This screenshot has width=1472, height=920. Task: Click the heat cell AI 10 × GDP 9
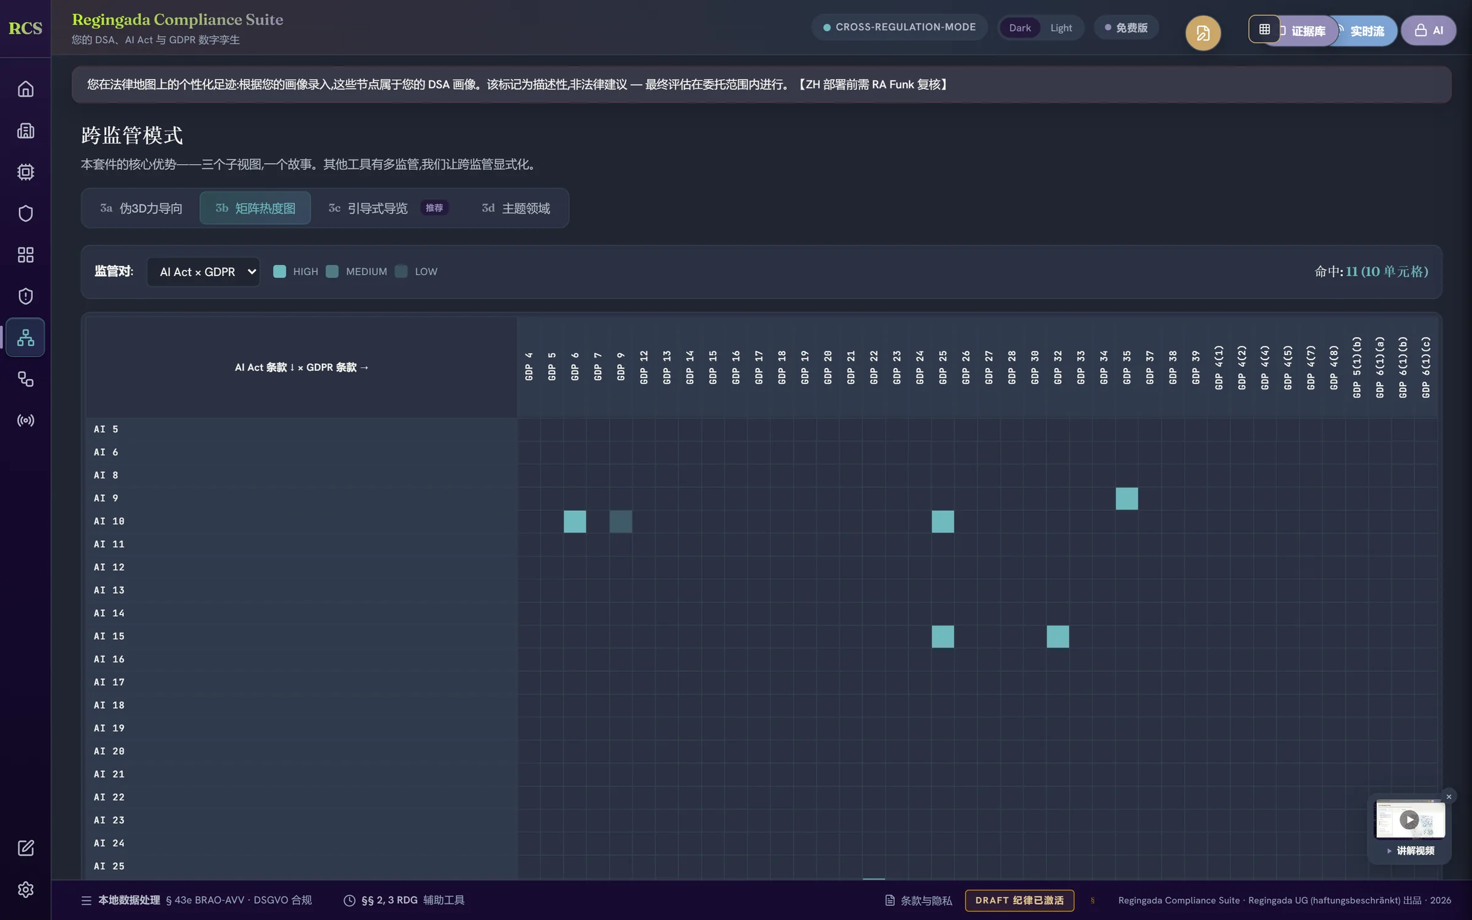click(621, 521)
